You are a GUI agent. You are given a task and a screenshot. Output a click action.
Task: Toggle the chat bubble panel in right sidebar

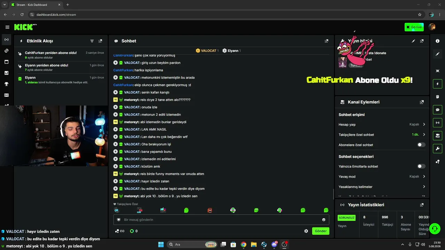(437, 110)
